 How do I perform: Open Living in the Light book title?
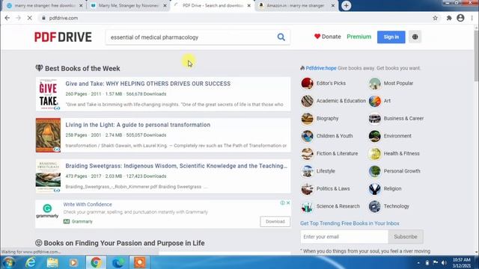click(x=138, y=125)
